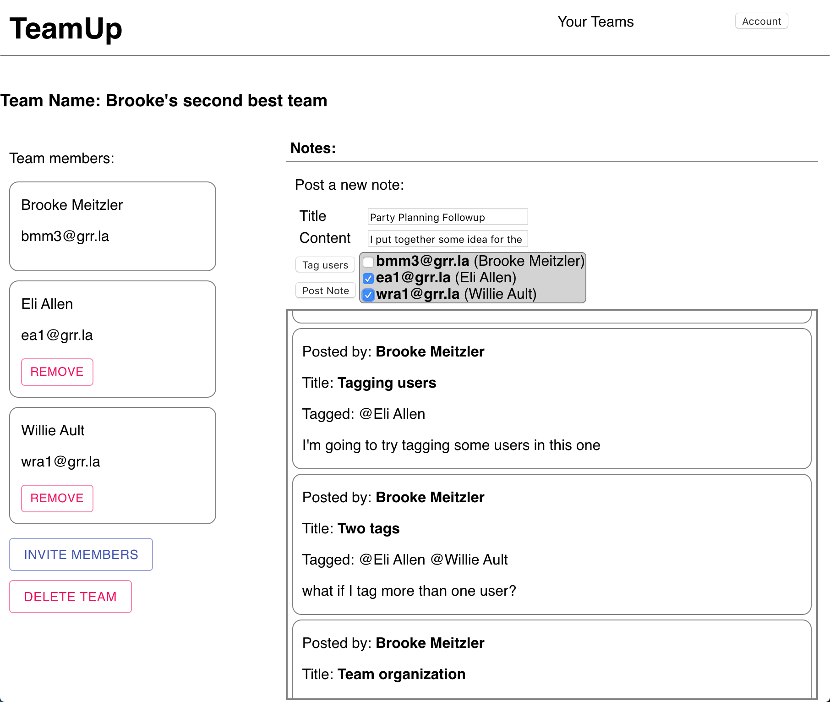
Task: Focus the Content input field
Action: [x=448, y=239]
